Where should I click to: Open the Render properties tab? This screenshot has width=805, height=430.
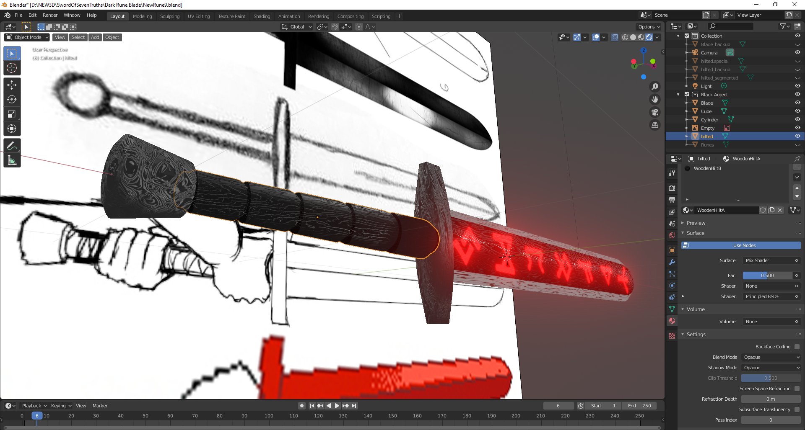tap(672, 188)
